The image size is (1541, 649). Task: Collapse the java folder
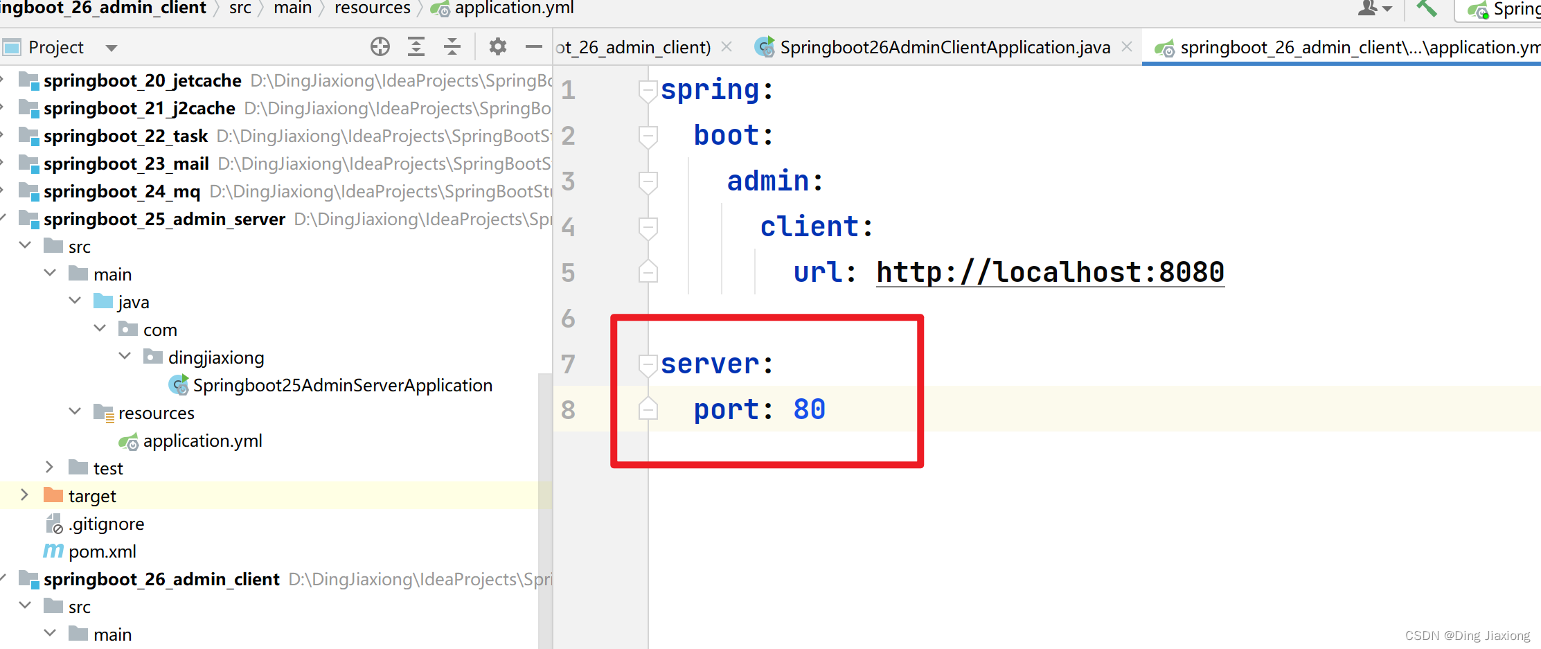click(x=75, y=301)
